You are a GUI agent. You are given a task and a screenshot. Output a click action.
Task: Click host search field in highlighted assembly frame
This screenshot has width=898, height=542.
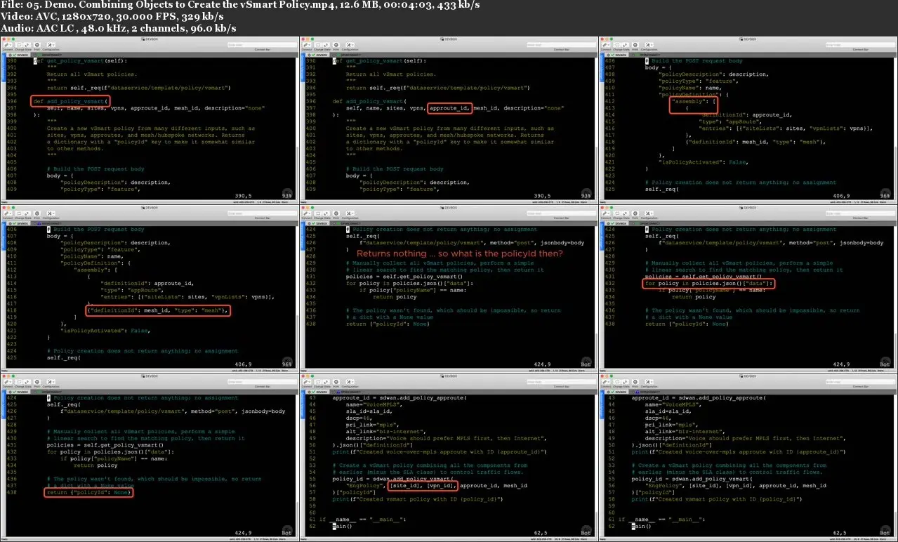[859, 45]
